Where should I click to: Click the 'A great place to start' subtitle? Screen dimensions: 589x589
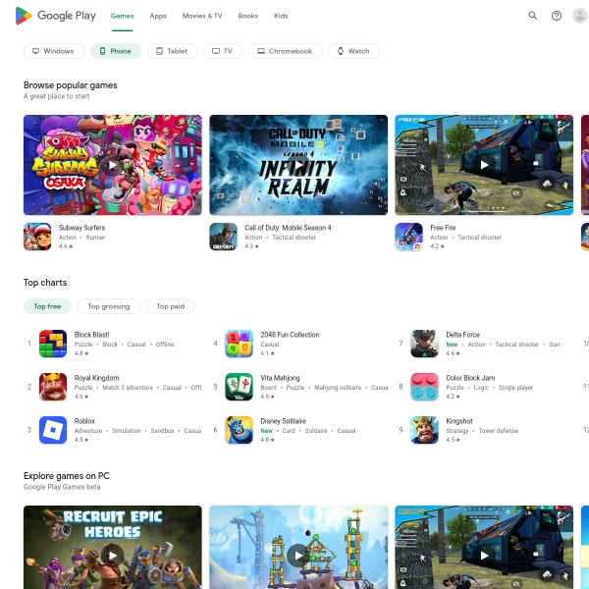pos(56,96)
